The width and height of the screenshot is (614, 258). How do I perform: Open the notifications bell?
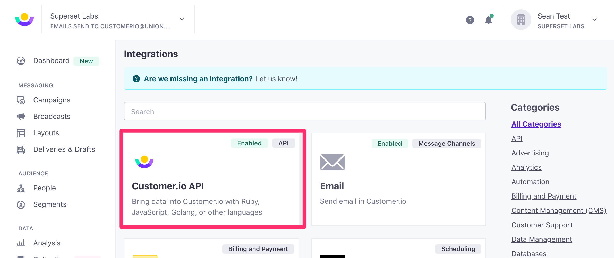489,20
